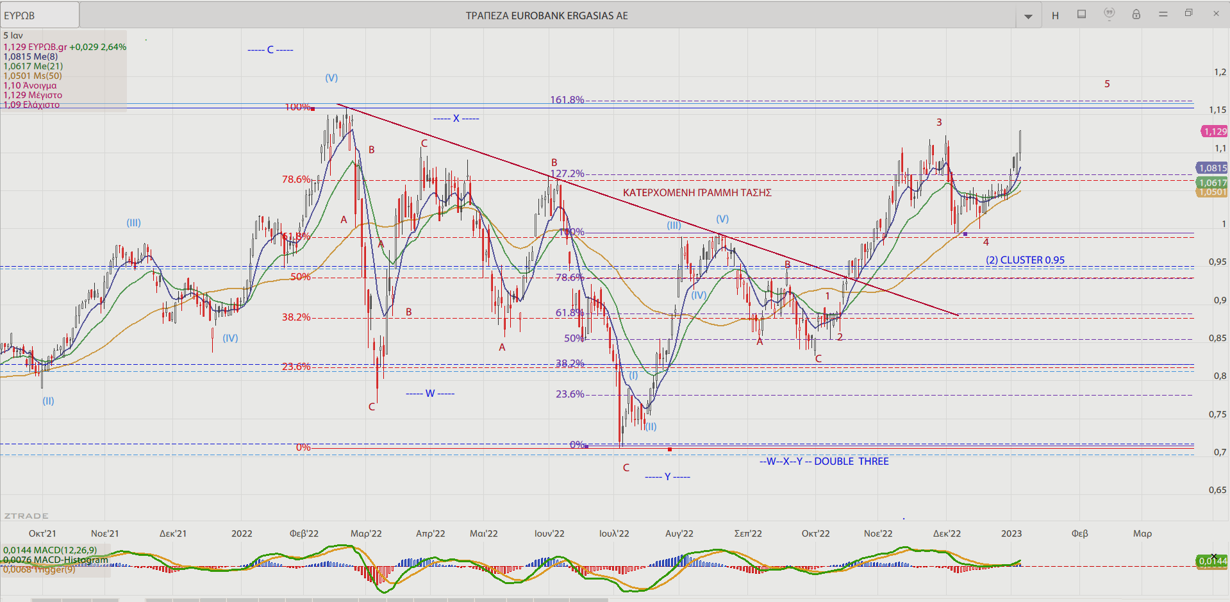
Task: Click the (2) CLUSTER 0.95 annotation
Action: (1025, 260)
